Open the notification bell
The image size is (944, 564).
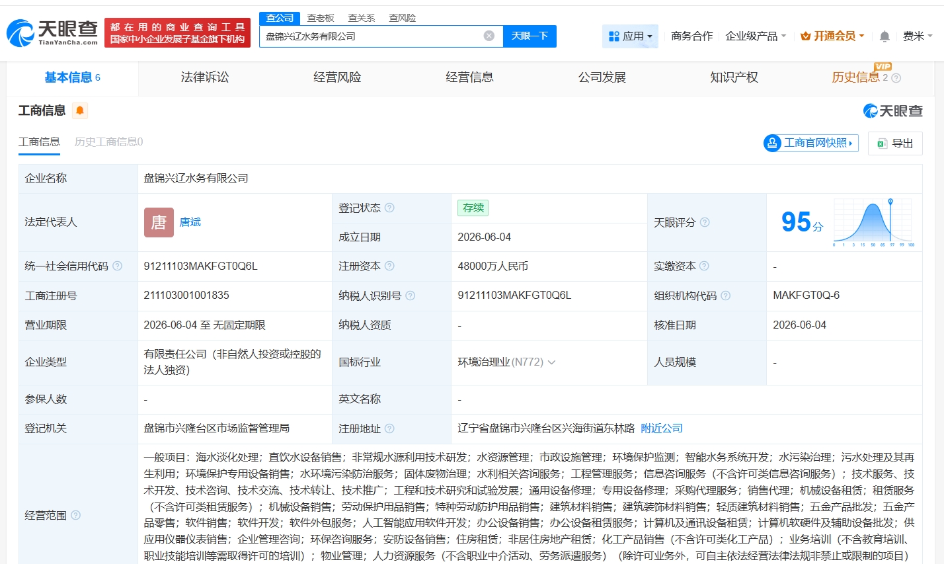pyautogui.click(x=885, y=36)
